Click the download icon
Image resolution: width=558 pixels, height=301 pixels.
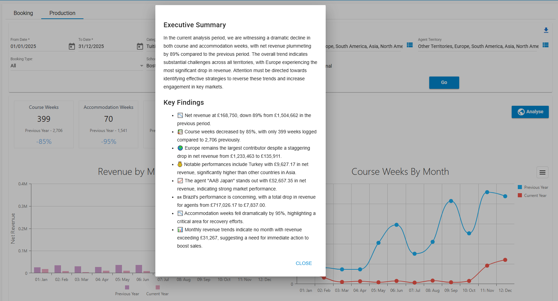pos(546,30)
